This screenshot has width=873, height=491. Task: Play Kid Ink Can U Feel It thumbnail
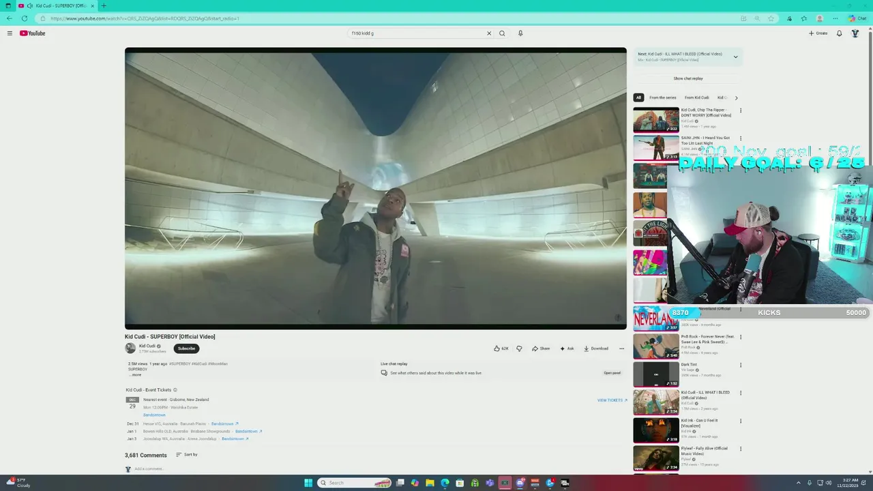point(656,430)
